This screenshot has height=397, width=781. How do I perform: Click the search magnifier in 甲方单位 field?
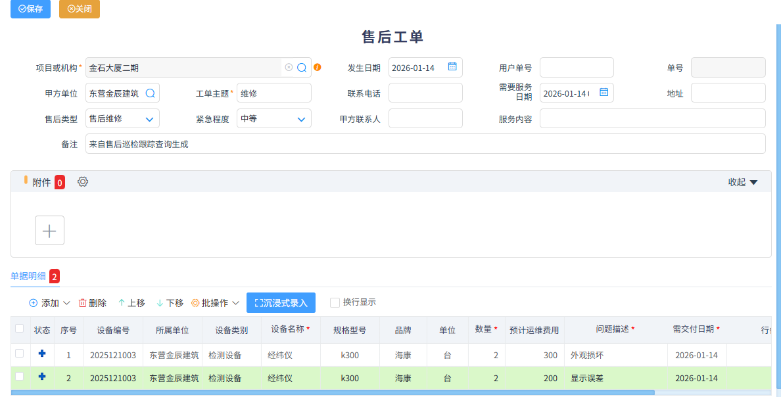pyautogui.click(x=150, y=93)
